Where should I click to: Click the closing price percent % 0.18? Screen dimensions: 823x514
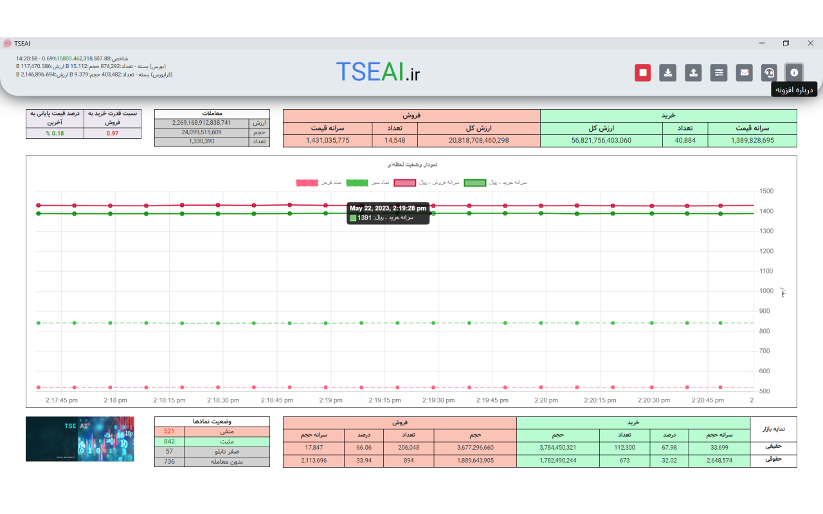(55, 134)
